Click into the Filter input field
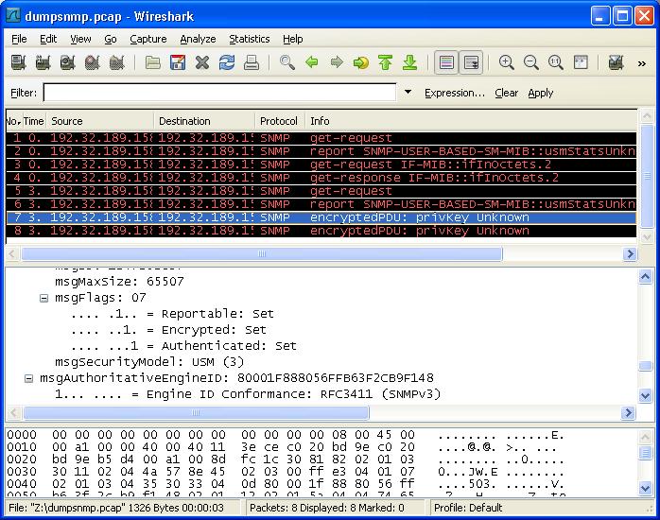Image resolution: width=660 pixels, height=520 pixels. point(219,93)
